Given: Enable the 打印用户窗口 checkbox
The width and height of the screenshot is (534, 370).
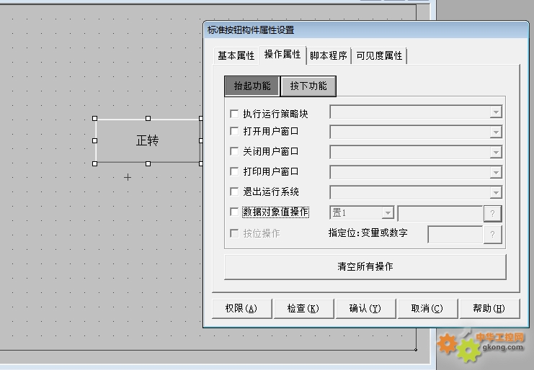Looking at the screenshot, I should [x=234, y=171].
